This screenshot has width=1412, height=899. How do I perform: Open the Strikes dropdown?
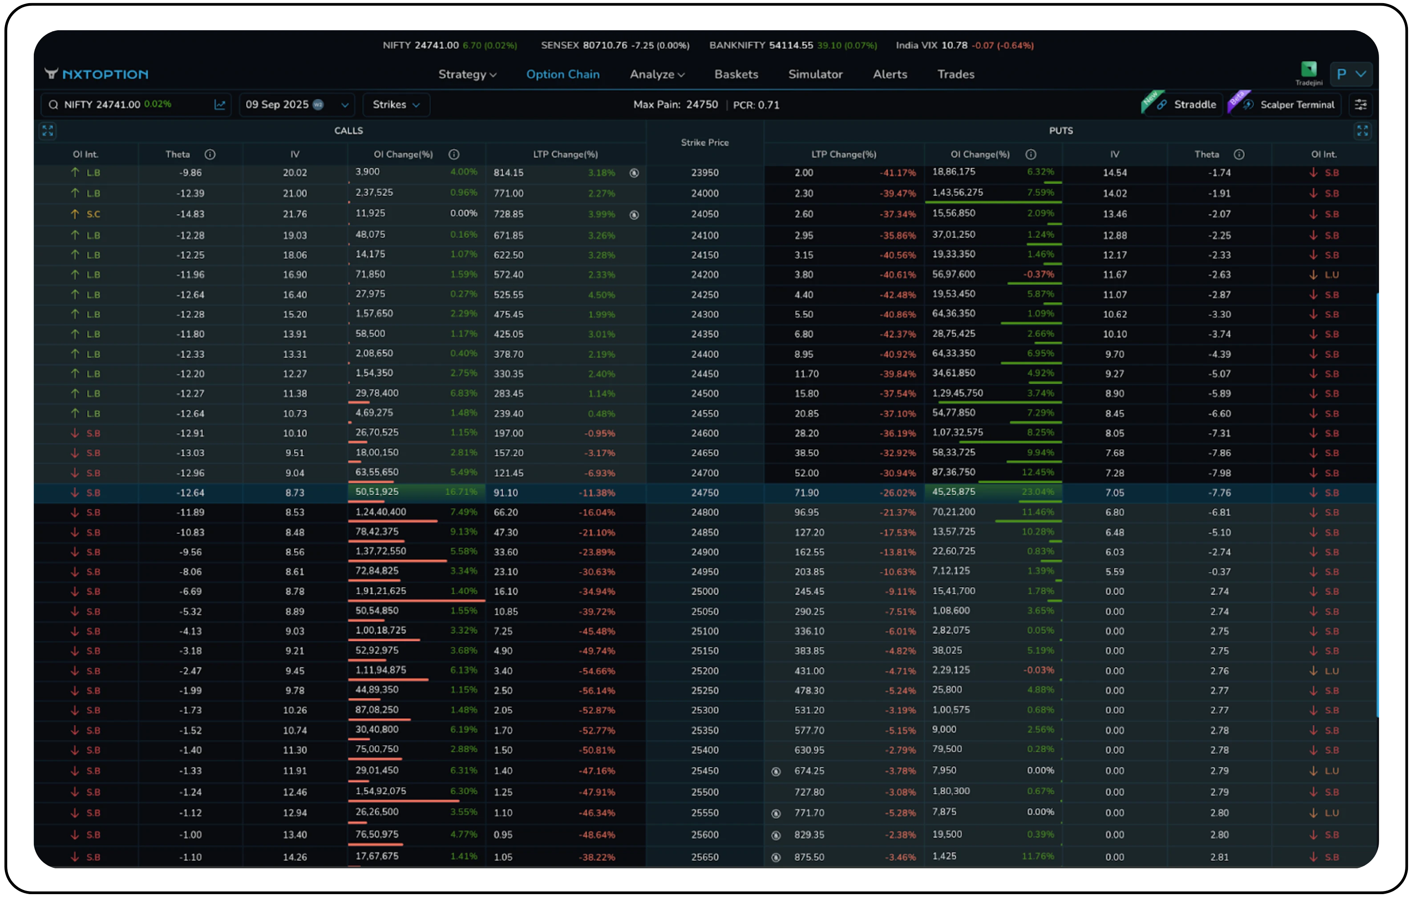click(x=396, y=105)
